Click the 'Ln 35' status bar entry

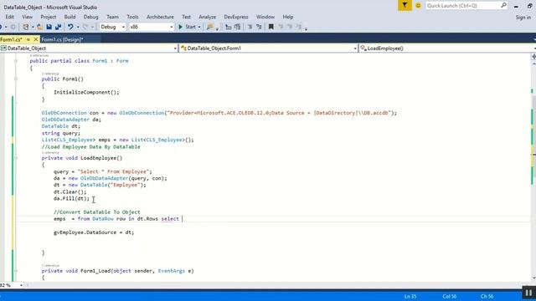pyautogui.click(x=410, y=296)
